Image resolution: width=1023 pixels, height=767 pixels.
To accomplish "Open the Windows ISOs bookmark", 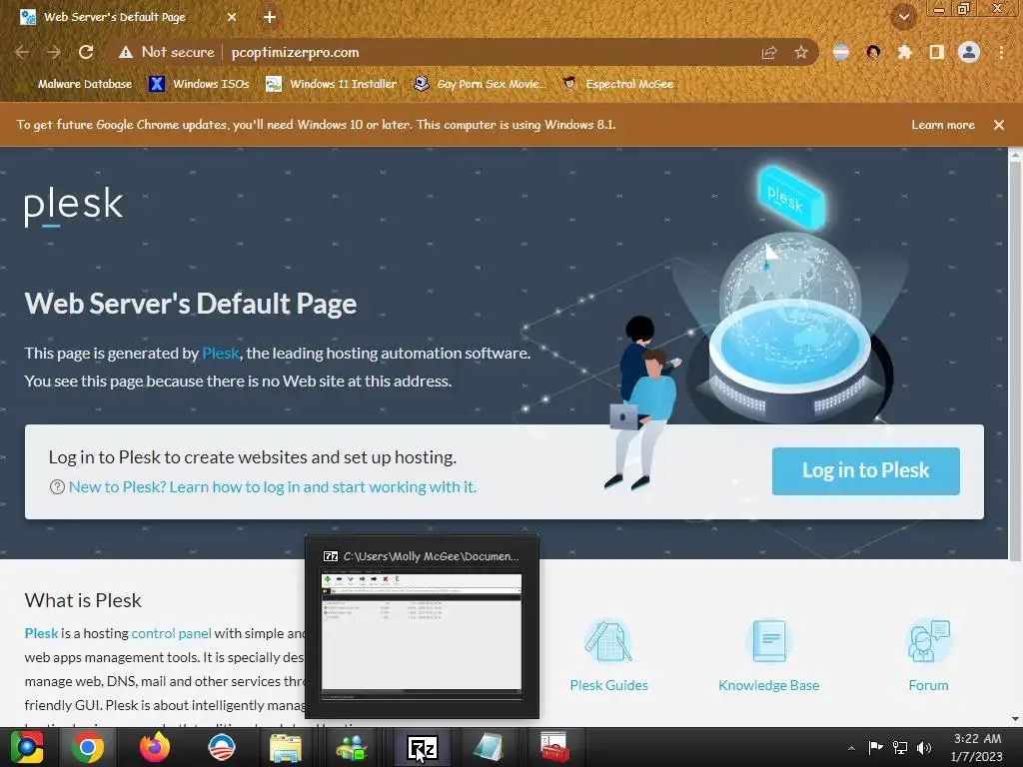I will 199,84.
